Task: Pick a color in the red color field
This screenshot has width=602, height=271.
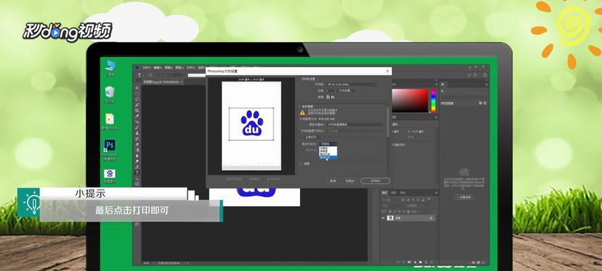Action: 410,100
